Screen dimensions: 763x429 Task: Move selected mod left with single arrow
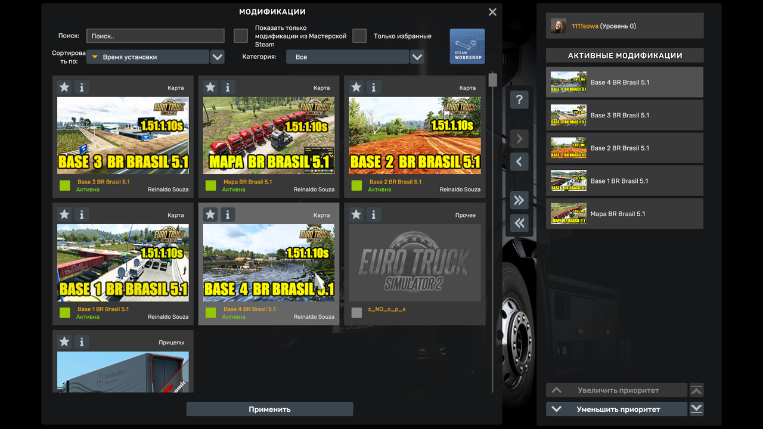pyautogui.click(x=519, y=161)
